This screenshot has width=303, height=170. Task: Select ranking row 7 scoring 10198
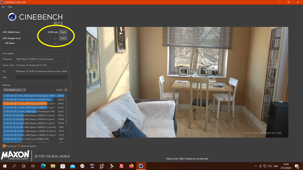click(33, 119)
